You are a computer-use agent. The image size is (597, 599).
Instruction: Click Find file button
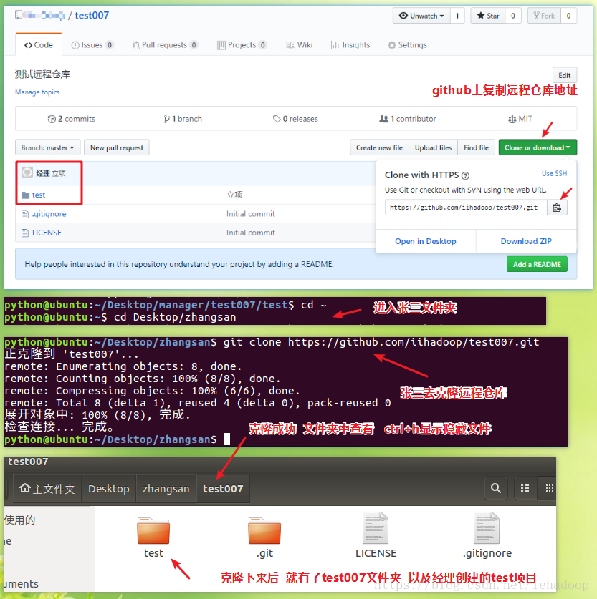coord(476,147)
